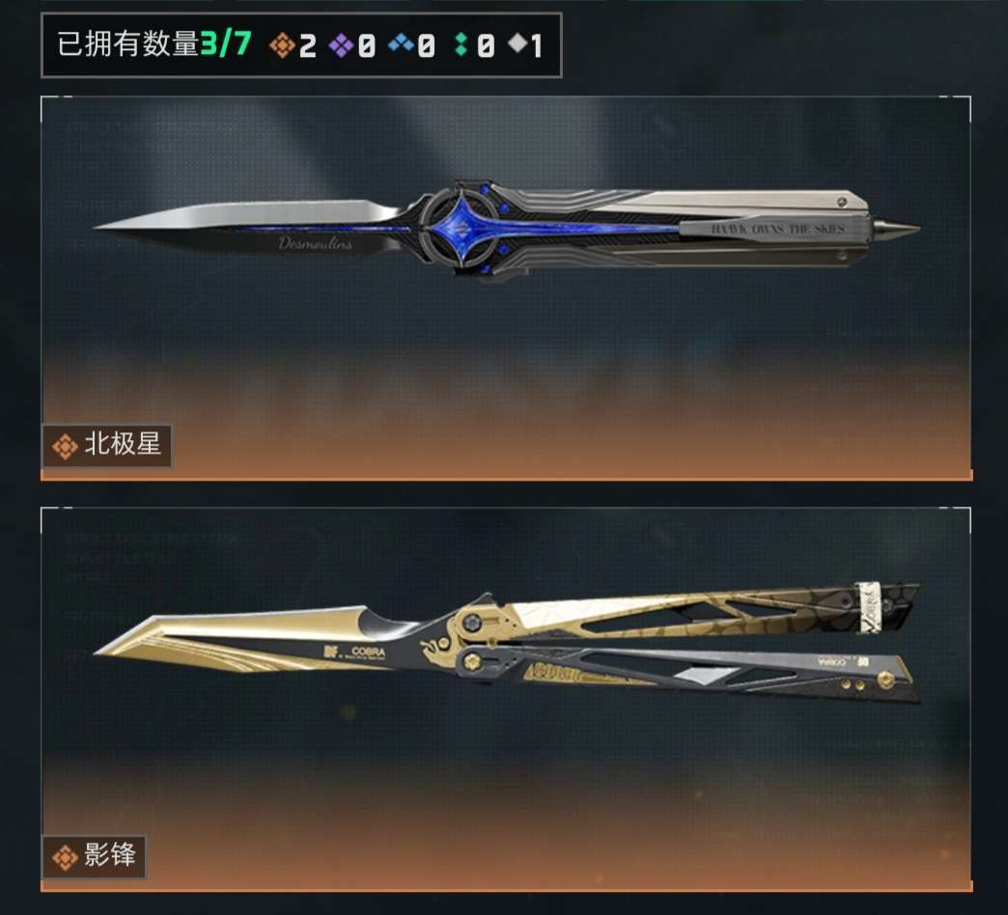Click the Desmoulins engraving on the blade
This screenshot has height=915, width=1008.
(315, 243)
